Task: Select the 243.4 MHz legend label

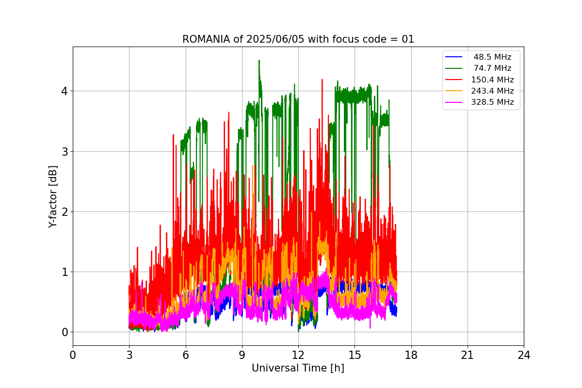Action: pos(492,91)
